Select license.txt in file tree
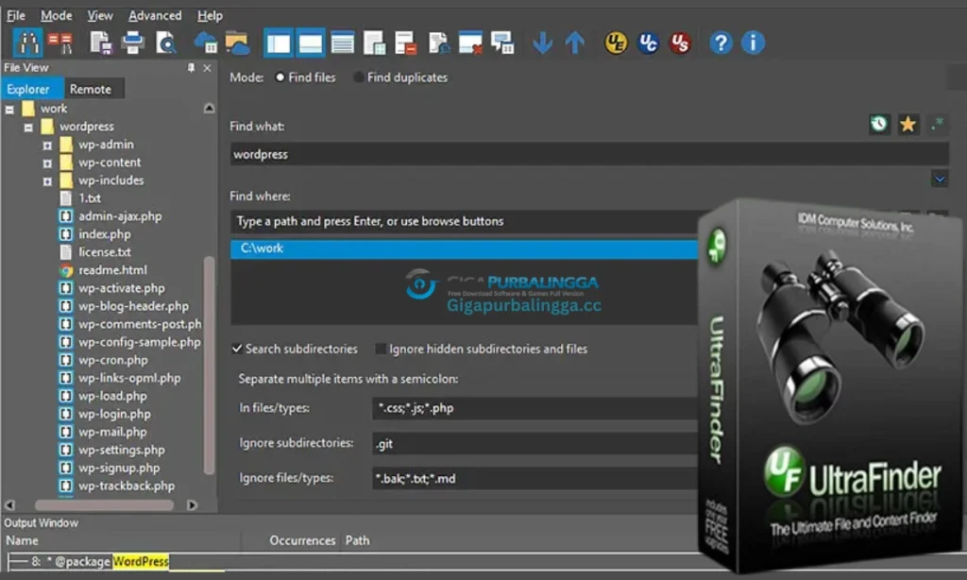Image resolution: width=967 pixels, height=580 pixels. [x=104, y=252]
